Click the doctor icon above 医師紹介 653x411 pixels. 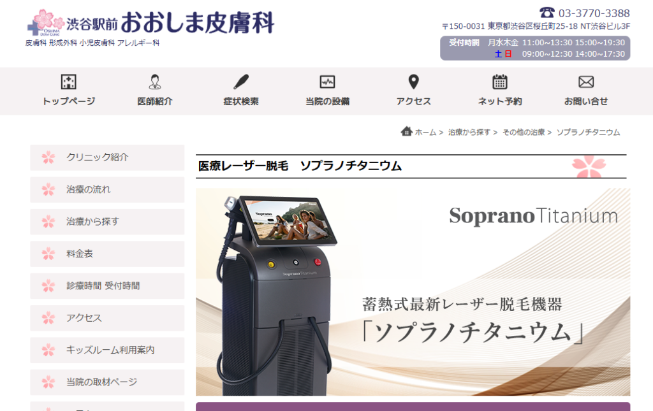[x=155, y=82]
